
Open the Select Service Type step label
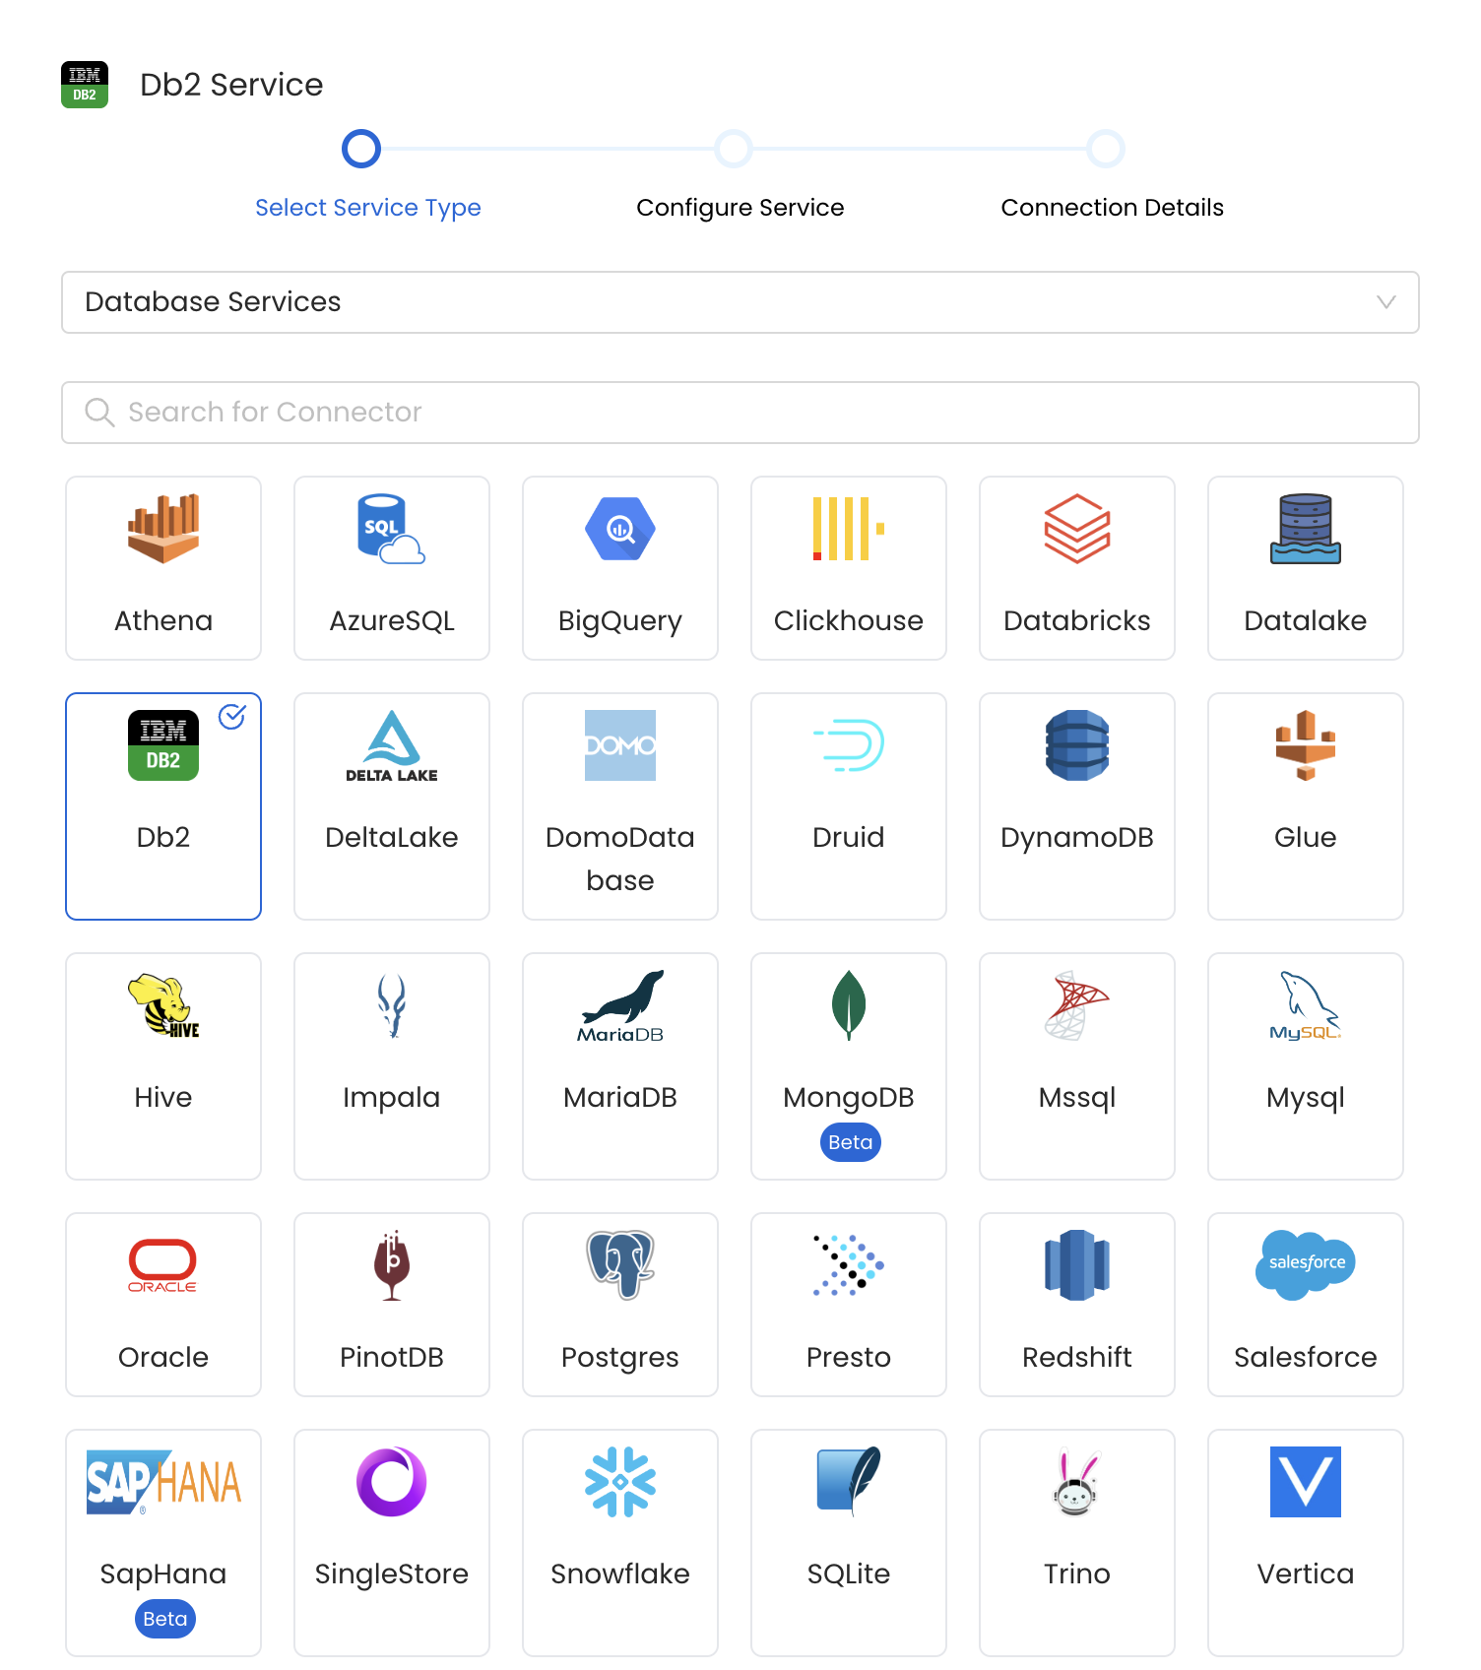(x=368, y=208)
